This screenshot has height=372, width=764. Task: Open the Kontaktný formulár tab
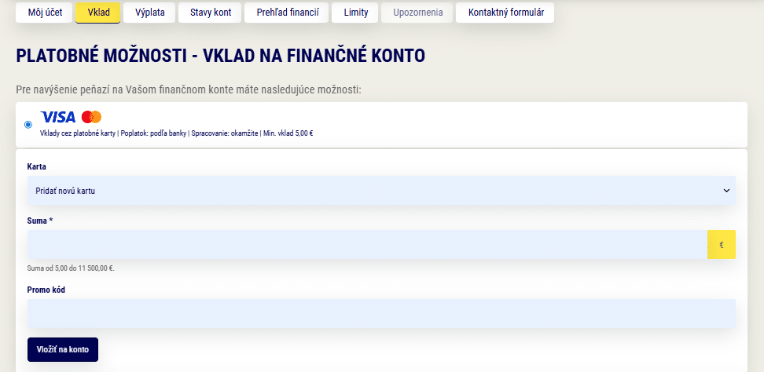point(505,13)
